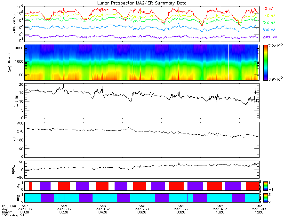Click the white data-gap line in spectrogram
The height and width of the screenshot is (224, 288).
tap(228, 63)
